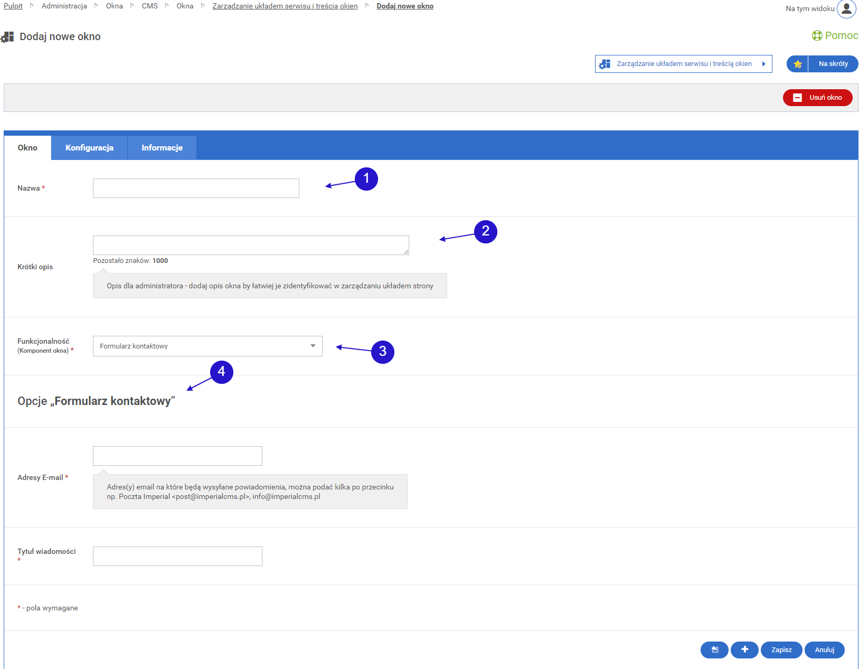
Task: Click the minus icon on Usuń okno
Action: coord(797,98)
